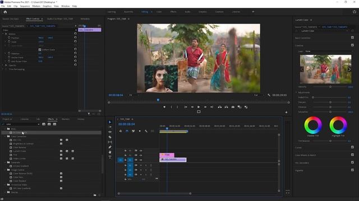This screenshot has width=359, height=201.
Task: Click the Highlight Tint color wheel
Action: click(x=338, y=125)
